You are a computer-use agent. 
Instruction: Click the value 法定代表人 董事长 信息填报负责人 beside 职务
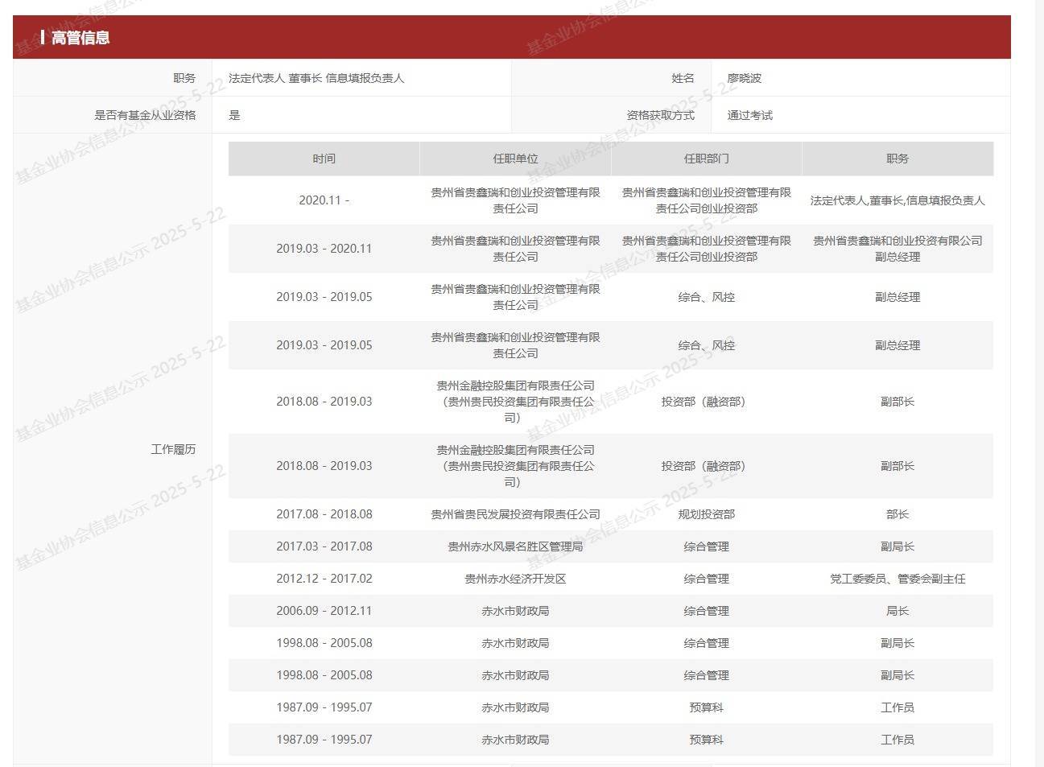point(316,78)
